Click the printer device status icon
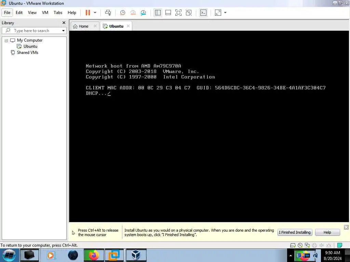This screenshot has height=262, width=350. (314, 245)
